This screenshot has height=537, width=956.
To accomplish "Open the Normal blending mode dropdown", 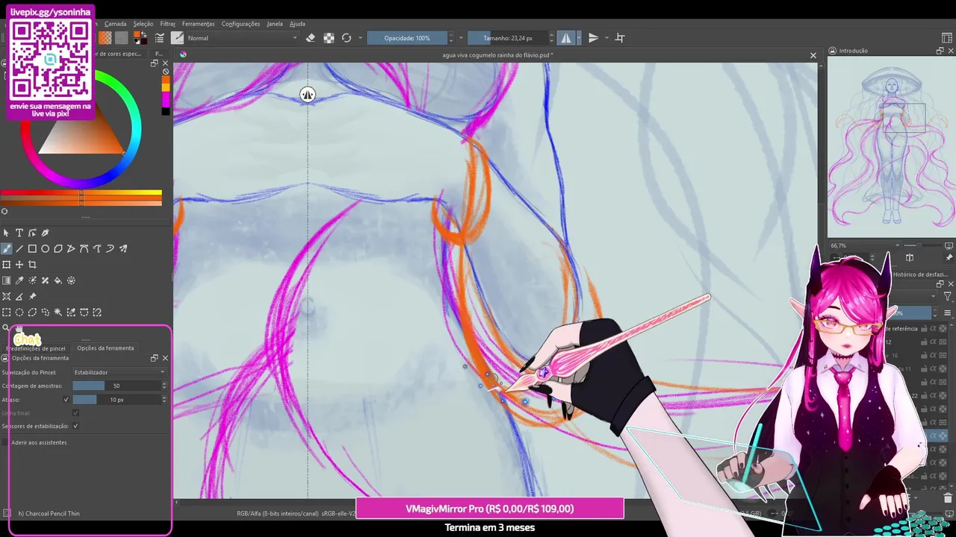I will [x=242, y=38].
